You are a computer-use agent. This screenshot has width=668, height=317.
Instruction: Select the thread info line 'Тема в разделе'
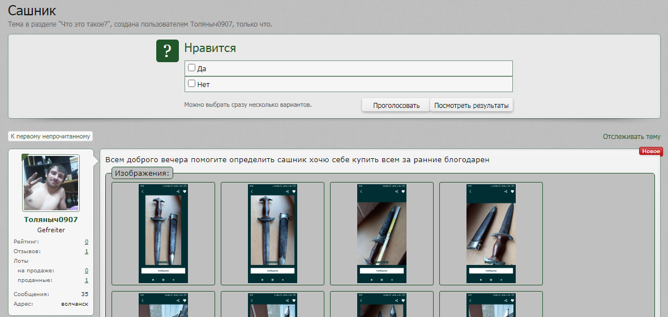point(140,24)
